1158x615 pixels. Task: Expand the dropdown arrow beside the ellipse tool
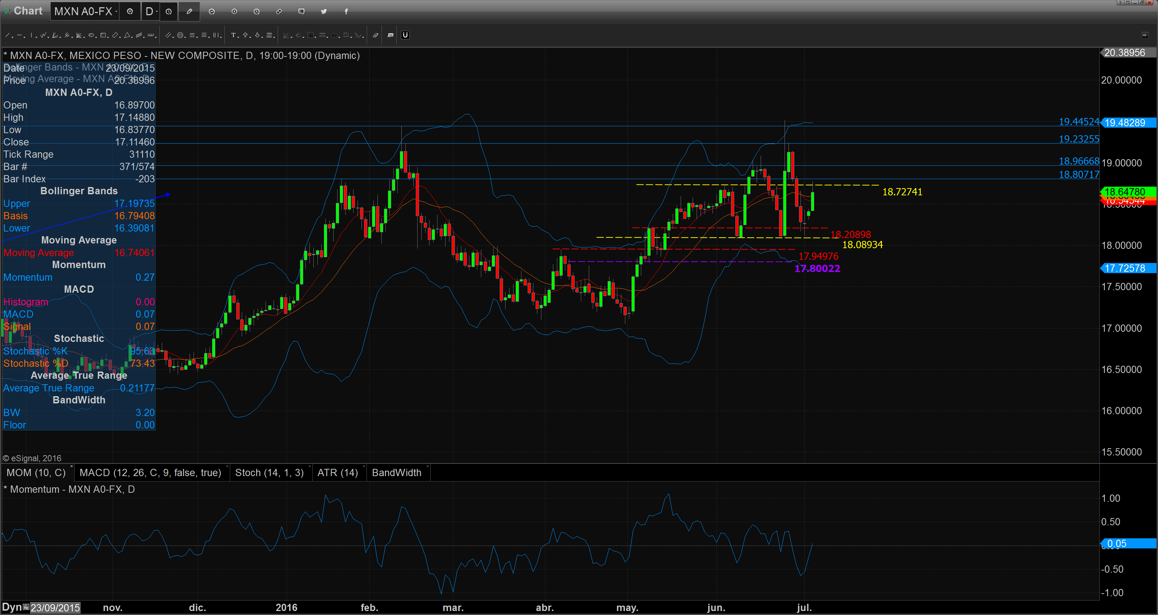[x=96, y=37]
